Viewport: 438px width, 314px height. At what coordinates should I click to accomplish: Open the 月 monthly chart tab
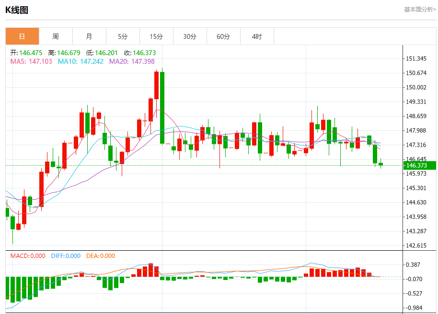click(x=89, y=36)
